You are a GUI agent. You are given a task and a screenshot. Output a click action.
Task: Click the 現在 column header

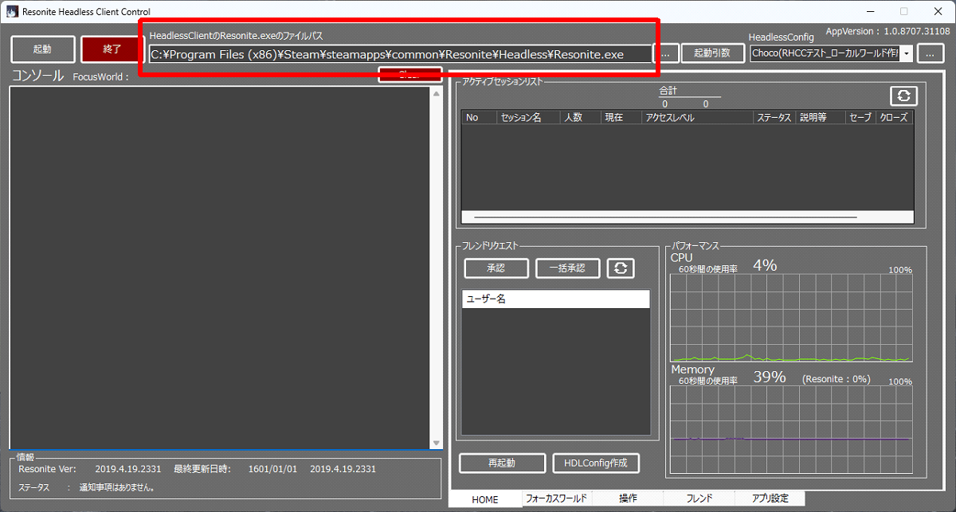tap(621, 117)
